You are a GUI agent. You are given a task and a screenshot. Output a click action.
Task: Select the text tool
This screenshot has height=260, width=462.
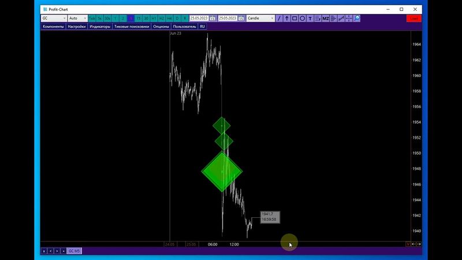point(310,18)
